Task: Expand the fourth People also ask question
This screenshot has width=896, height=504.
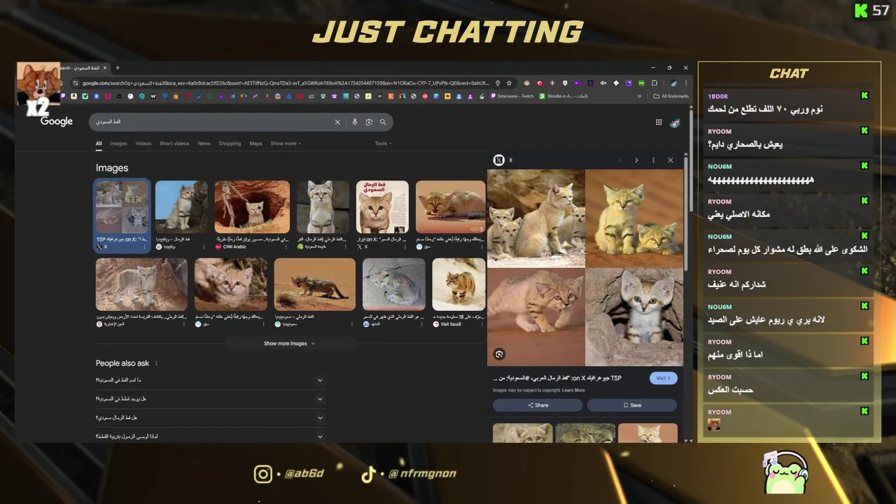Action: (209, 436)
